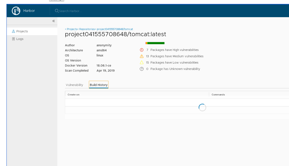Click the Medium vulnerabilities warning icon

(x=141, y=56)
